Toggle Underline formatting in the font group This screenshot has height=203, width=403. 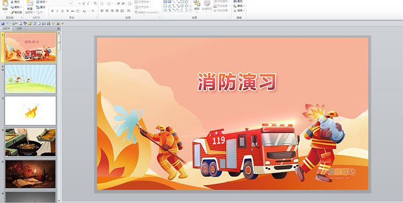tap(62, 11)
